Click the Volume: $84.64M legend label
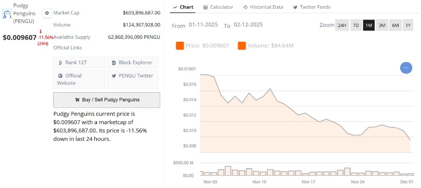 pyautogui.click(x=270, y=45)
